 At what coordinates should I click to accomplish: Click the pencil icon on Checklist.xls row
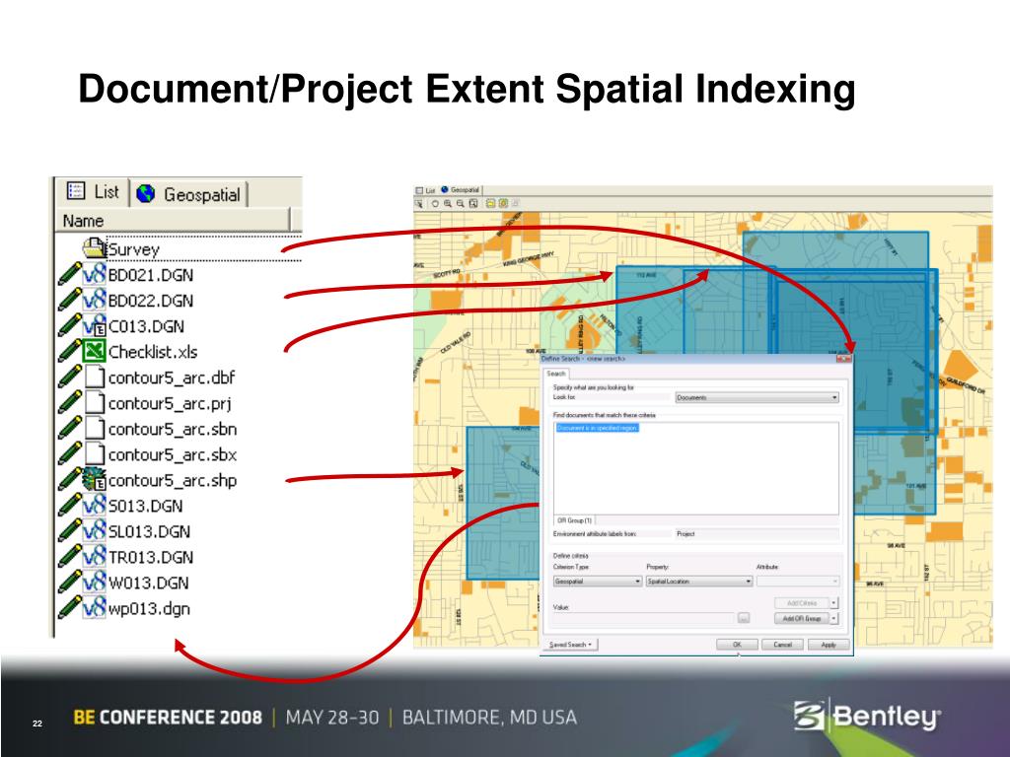click(69, 352)
